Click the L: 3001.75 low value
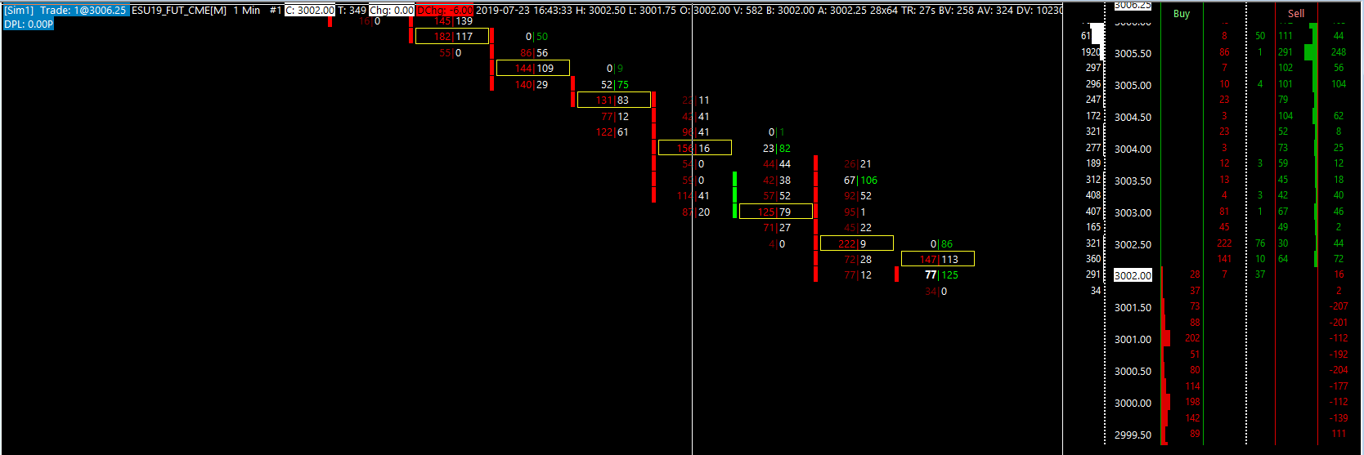This screenshot has height=455, width=1364. pyautogui.click(x=653, y=11)
